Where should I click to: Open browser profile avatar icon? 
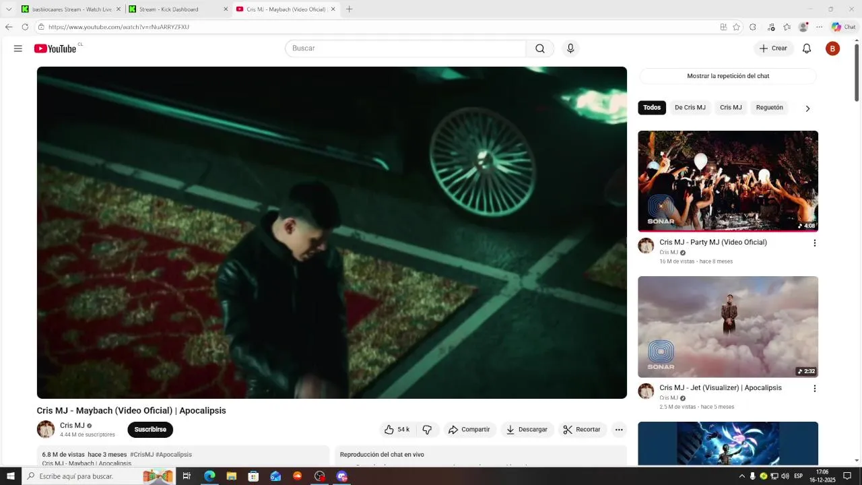(803, 27)
